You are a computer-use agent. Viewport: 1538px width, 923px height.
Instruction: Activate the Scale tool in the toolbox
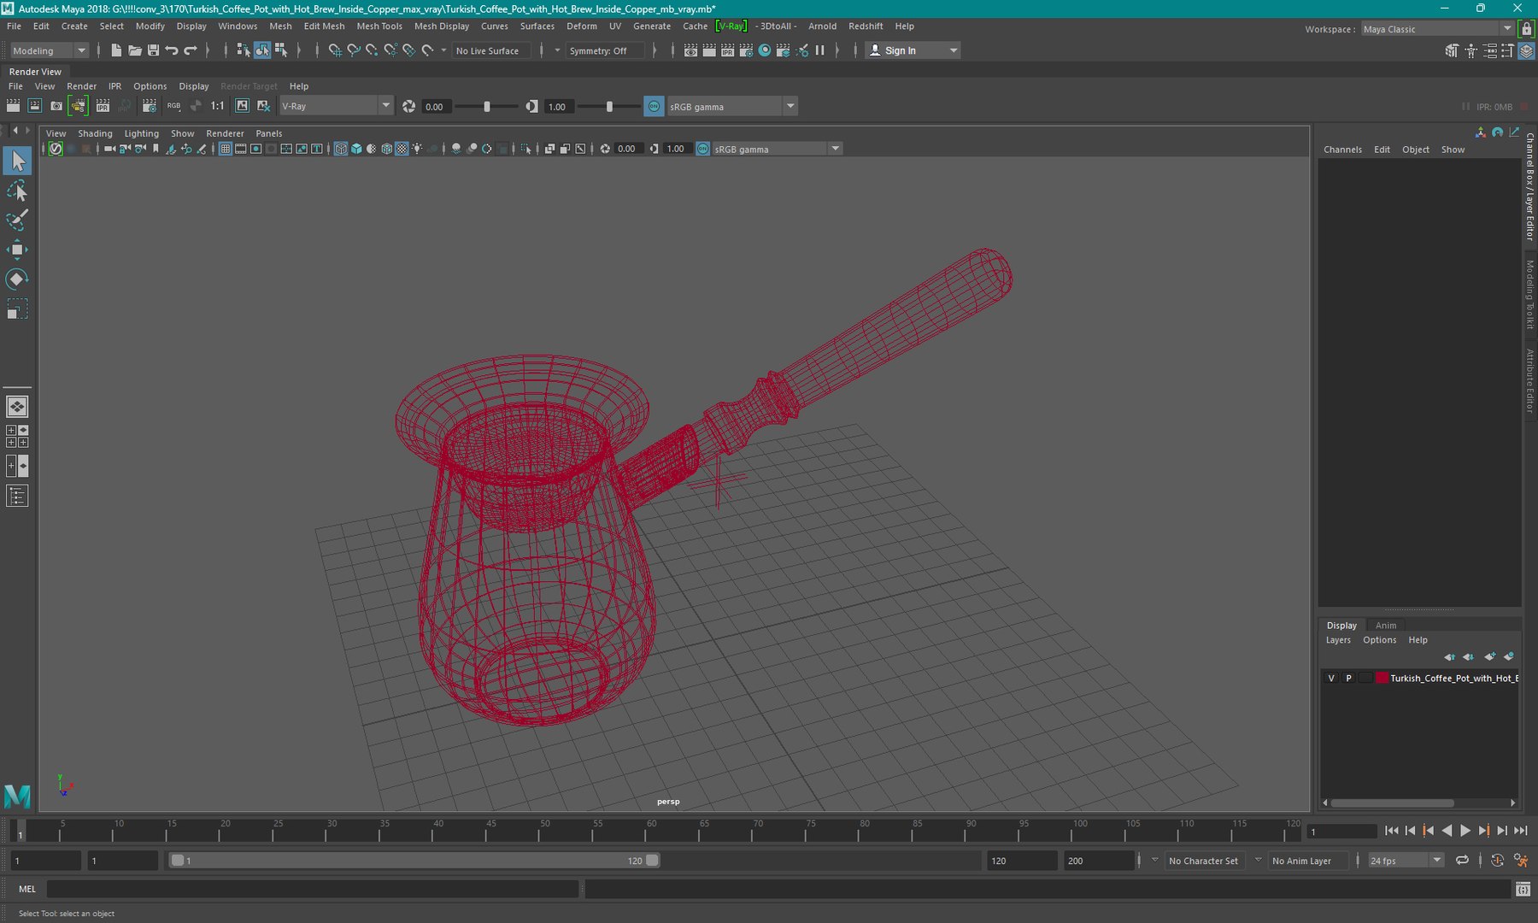[17, 309]
